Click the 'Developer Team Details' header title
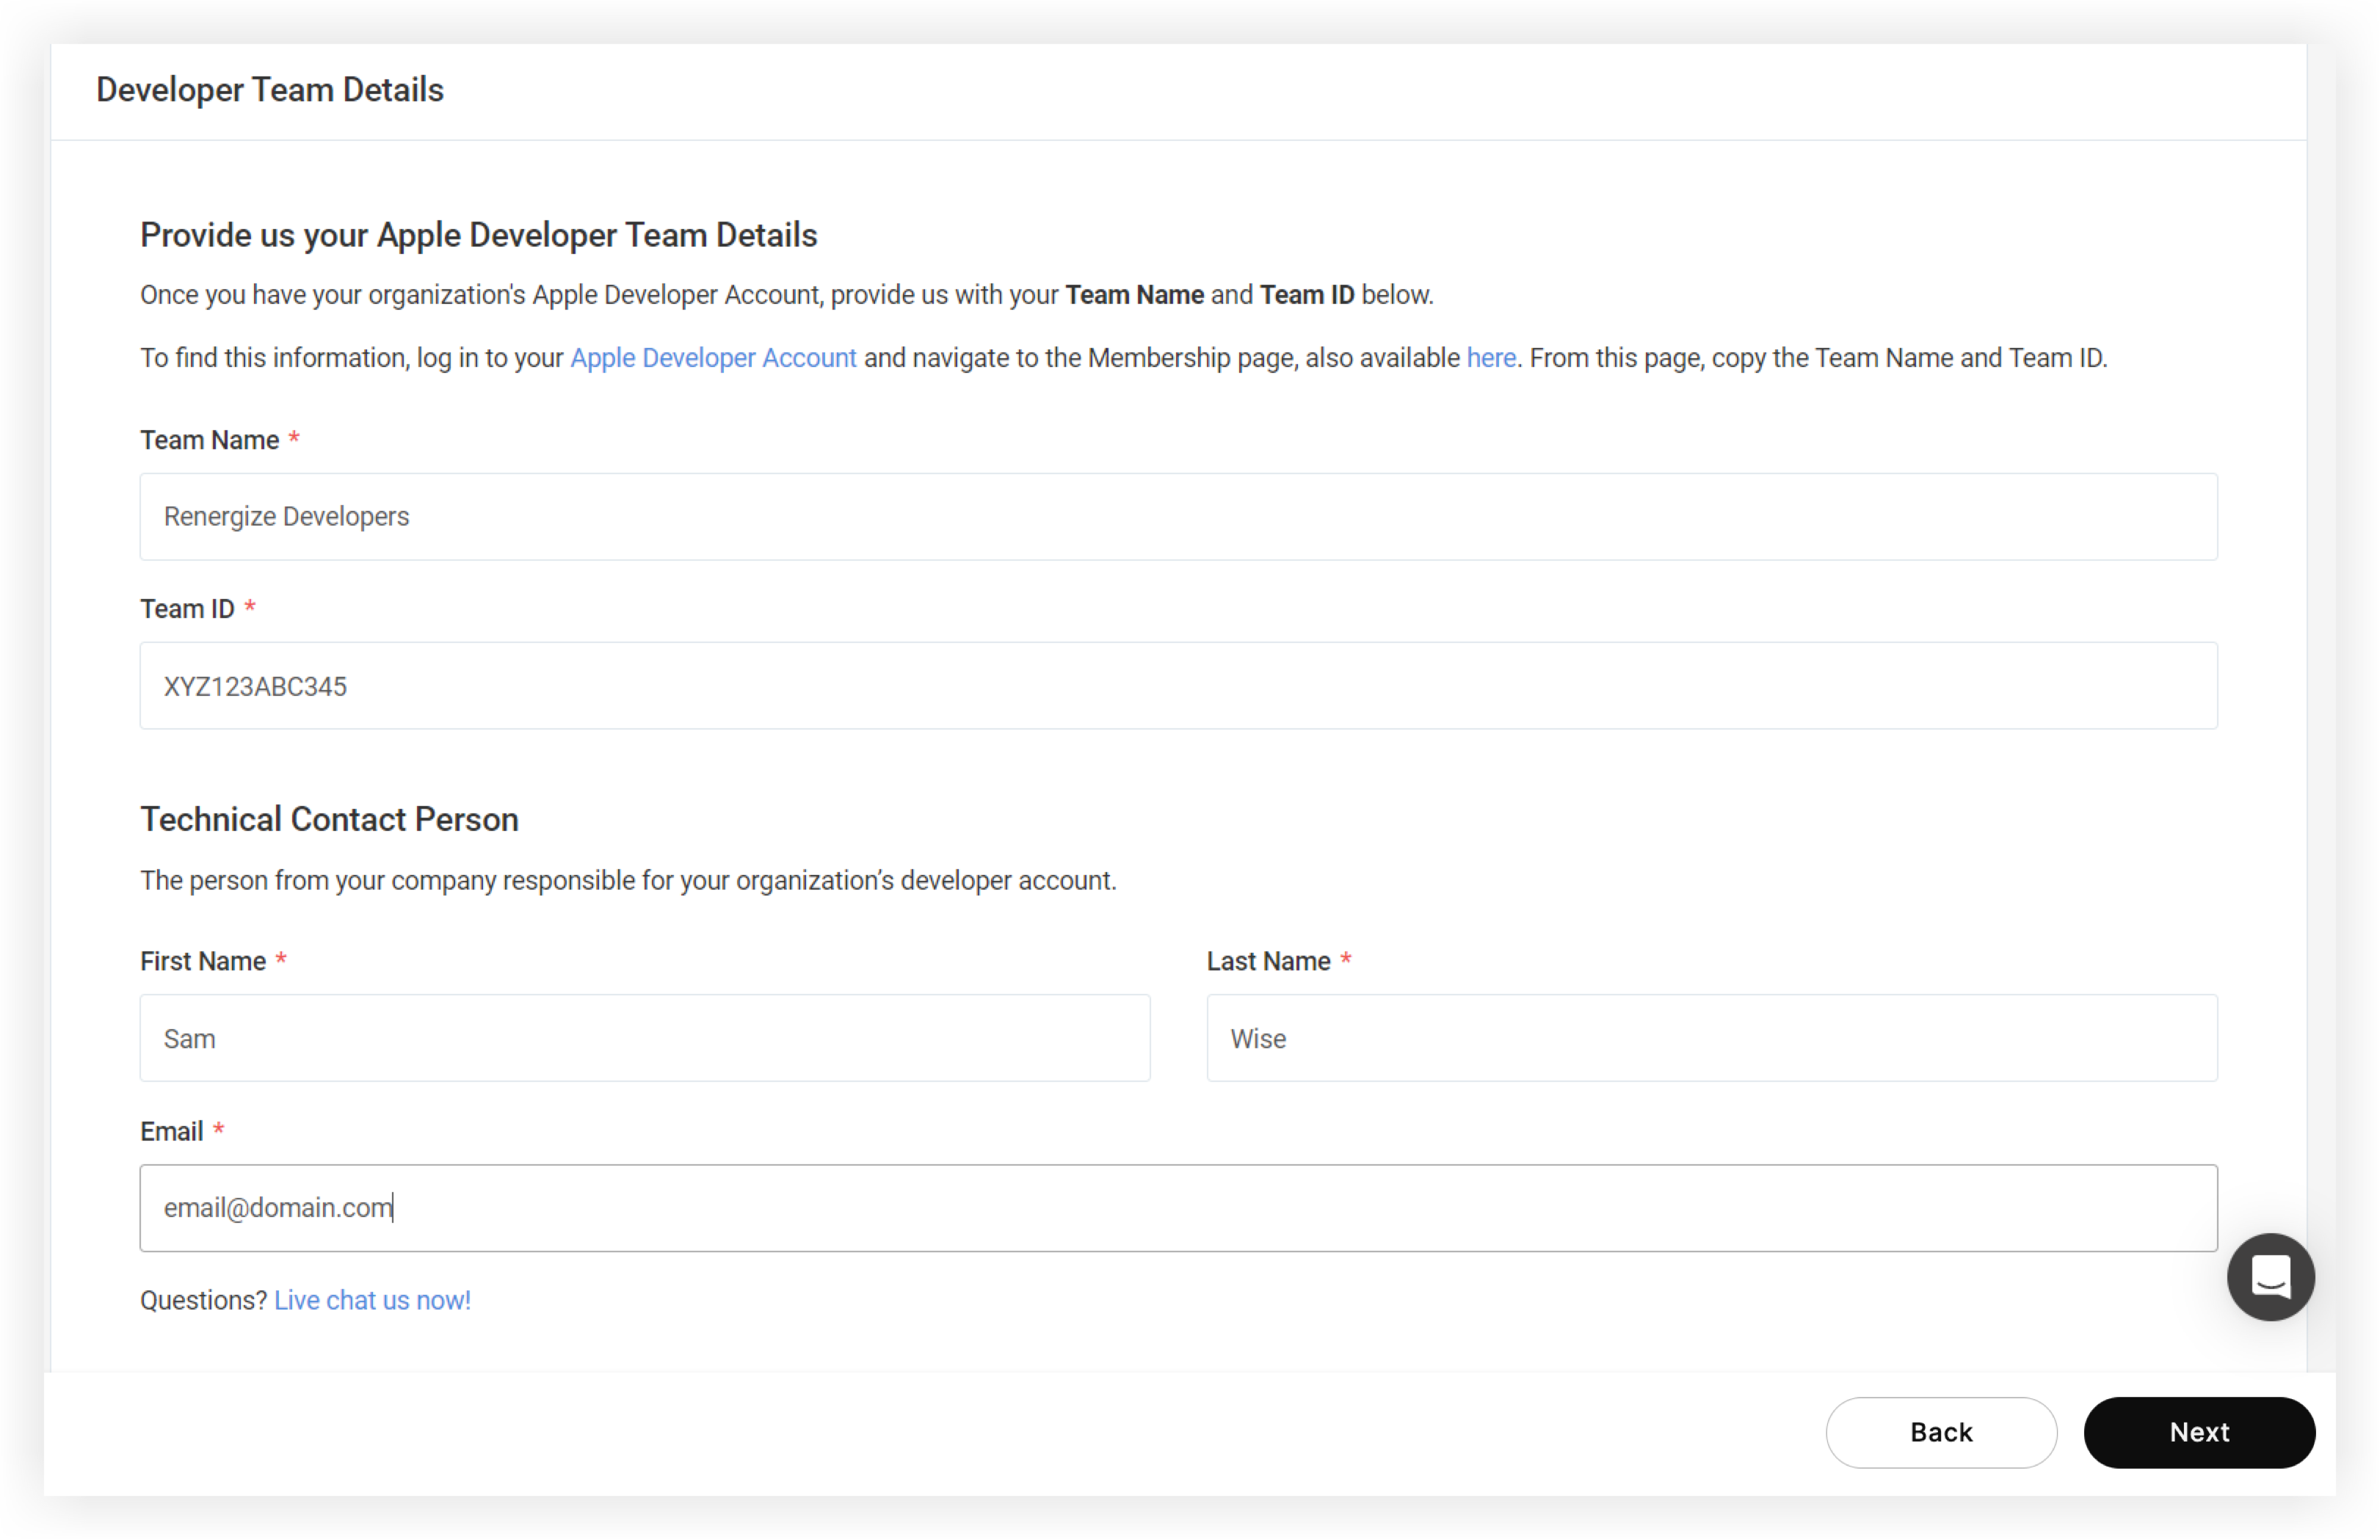Viewport: 2380px width, 1540px height. pyautogui.click(x=270, y=90)
